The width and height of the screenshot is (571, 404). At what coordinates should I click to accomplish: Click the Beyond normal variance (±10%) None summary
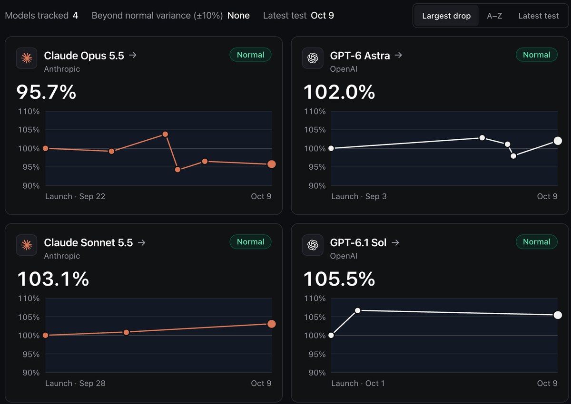pos(170,15)
